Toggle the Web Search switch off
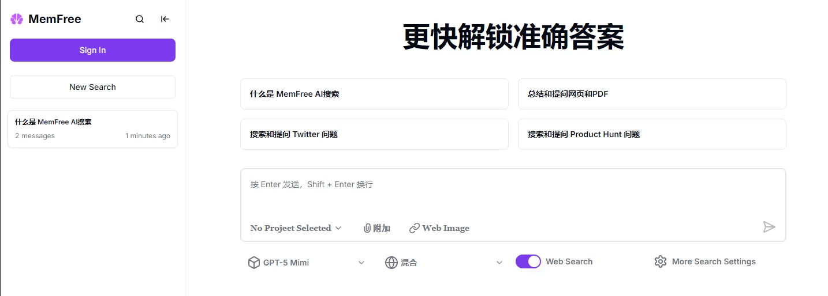The image size is (828, 296). pos(528,261)
